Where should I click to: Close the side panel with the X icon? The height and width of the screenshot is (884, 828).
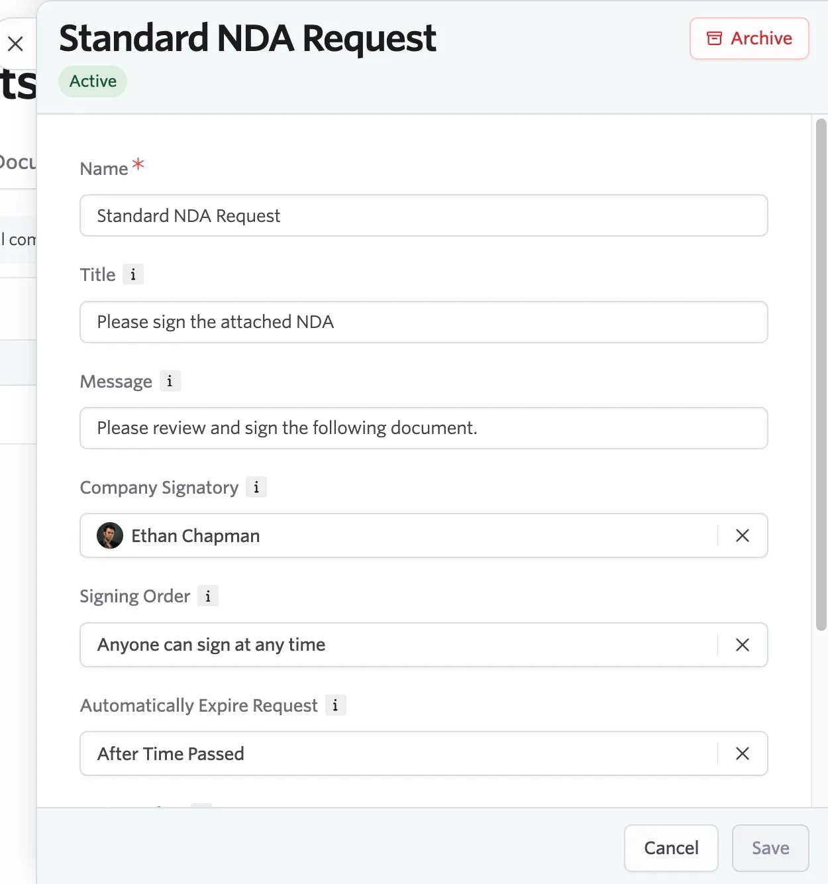[x=15, y=44]
